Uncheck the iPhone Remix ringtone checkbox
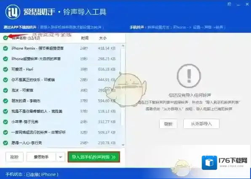Screen dimensions: 251x179 (5, 48)
